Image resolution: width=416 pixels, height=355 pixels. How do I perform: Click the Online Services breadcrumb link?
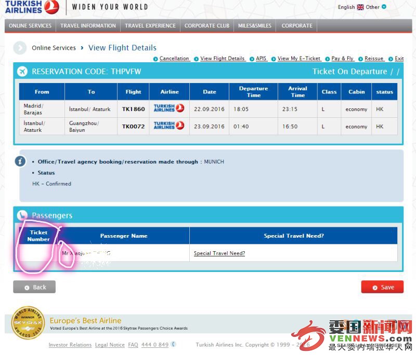(54, 48)
